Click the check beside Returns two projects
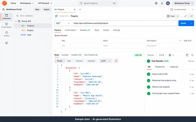This screenshot has width=196, height=122. 149,87
